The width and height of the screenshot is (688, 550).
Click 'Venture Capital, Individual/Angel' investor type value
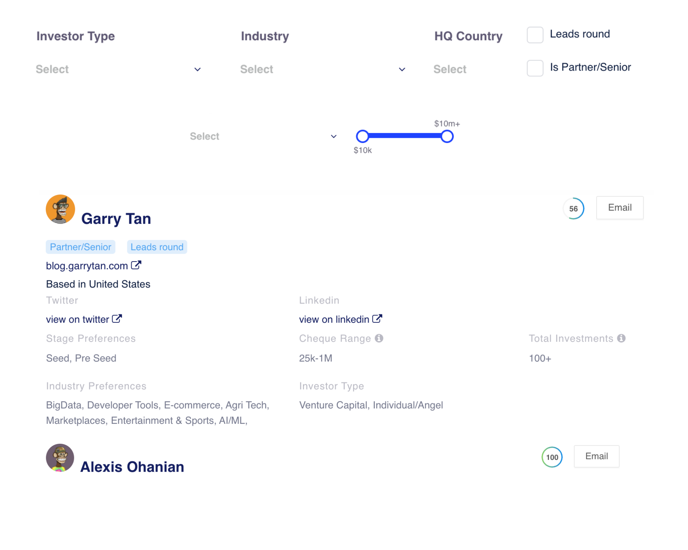(x=371, y=405)
